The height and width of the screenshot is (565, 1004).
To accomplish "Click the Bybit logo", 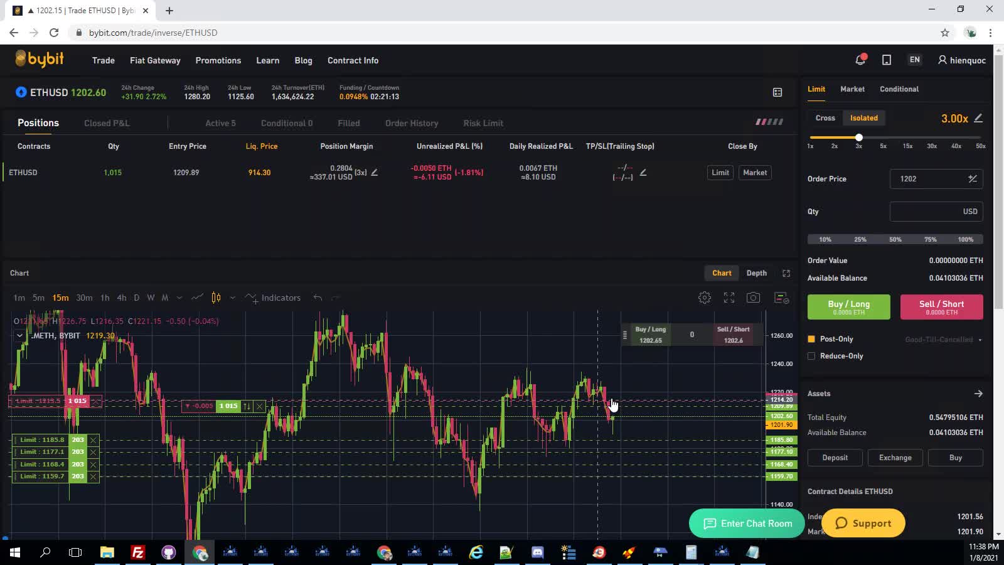I will [x=40, y=59].
